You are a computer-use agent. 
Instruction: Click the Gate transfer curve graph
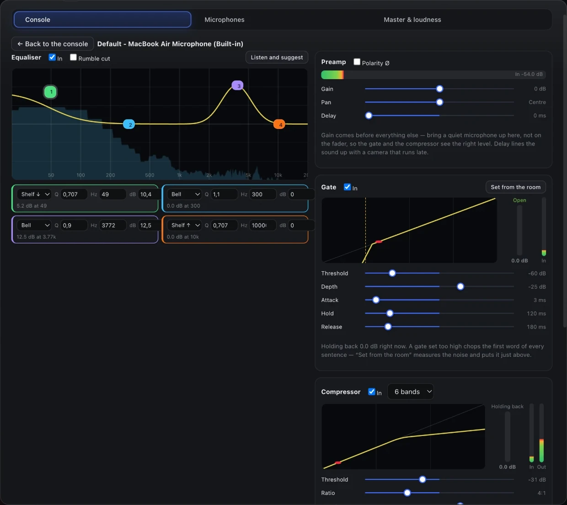tap(409, 230)
